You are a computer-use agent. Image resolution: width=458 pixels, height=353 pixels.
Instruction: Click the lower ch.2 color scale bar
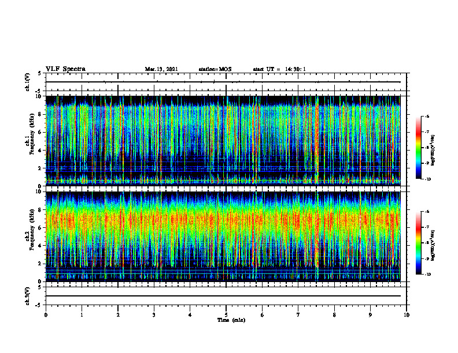coord(419,243)
